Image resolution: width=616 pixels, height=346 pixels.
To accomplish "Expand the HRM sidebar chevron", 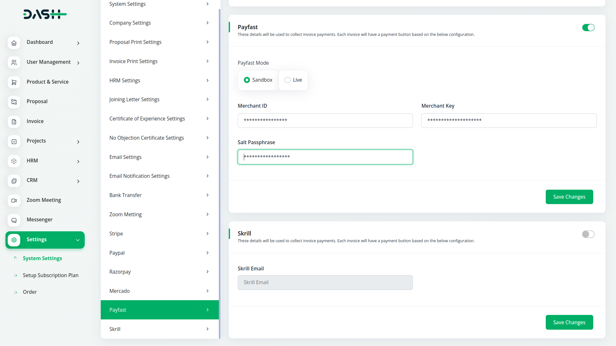I will point(78,161).
